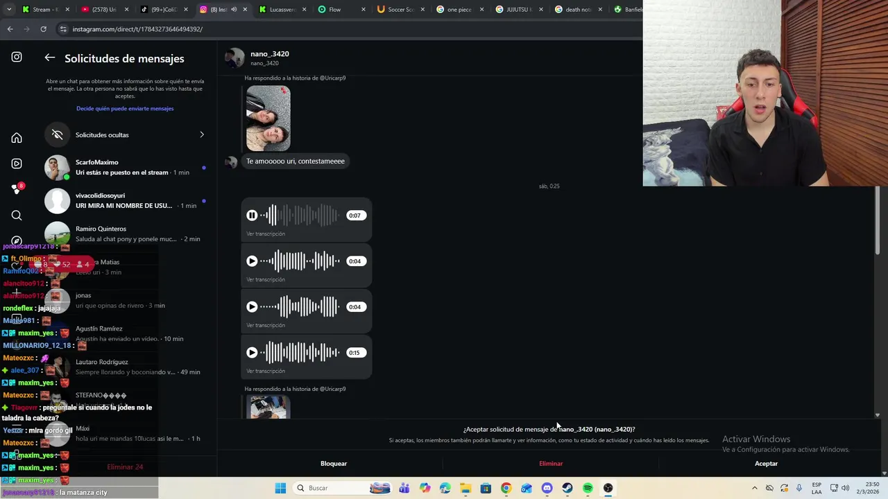
Task: Open Instagram home via logo icon
Action: (x=17, y=57)
